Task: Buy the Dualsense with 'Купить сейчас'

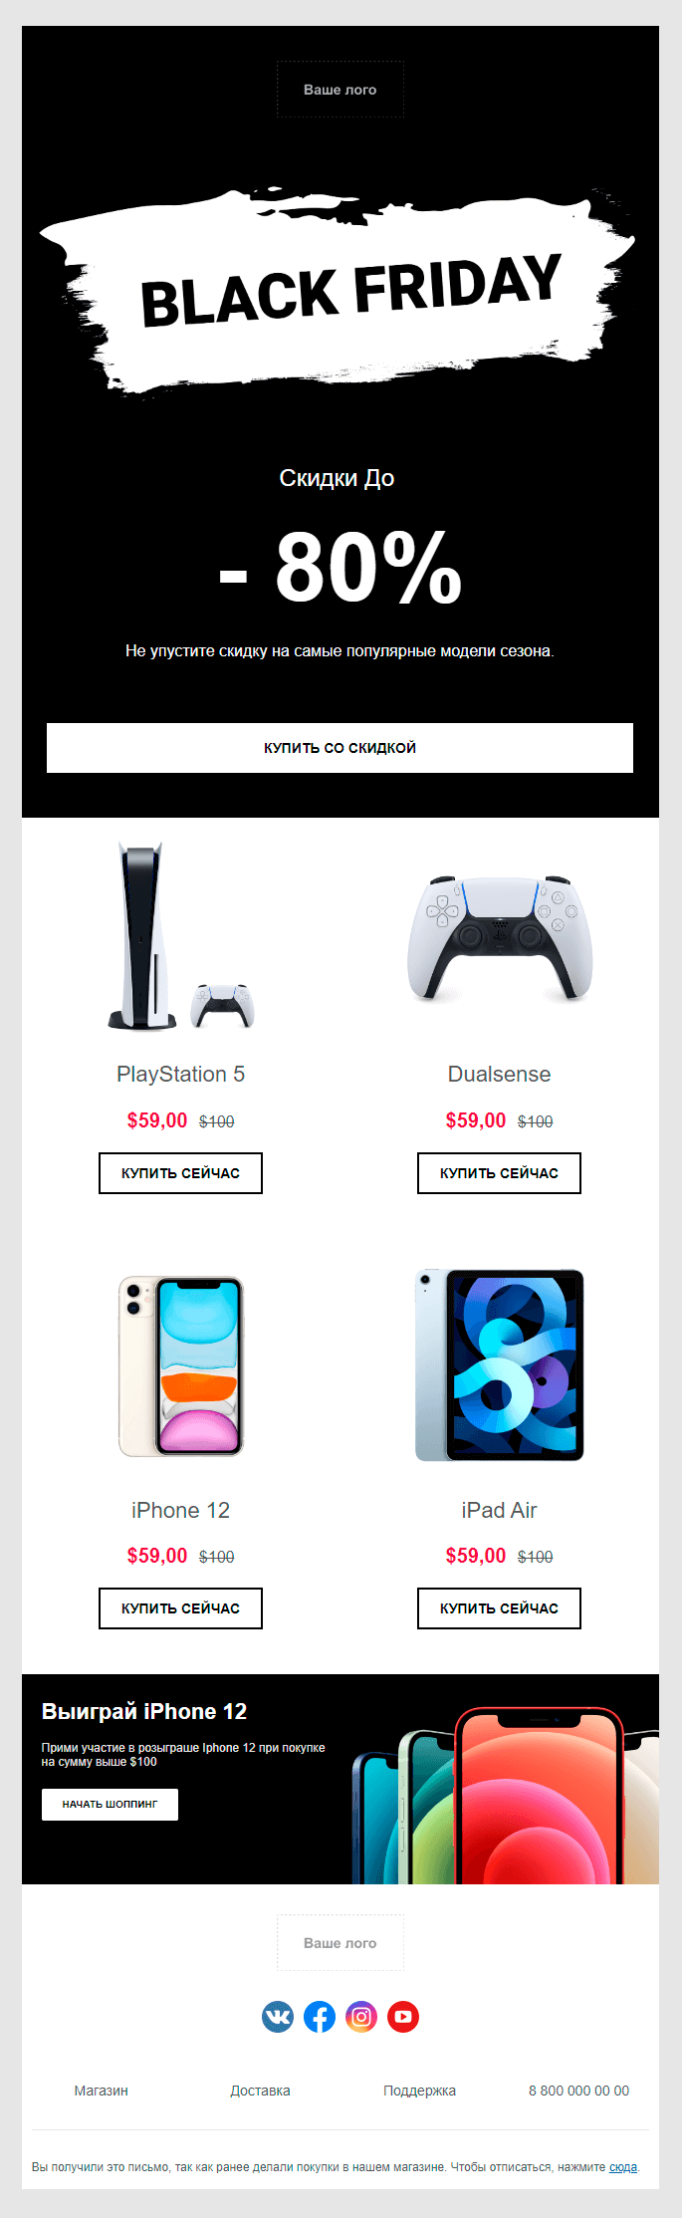Action: (x=499, y=1173)
